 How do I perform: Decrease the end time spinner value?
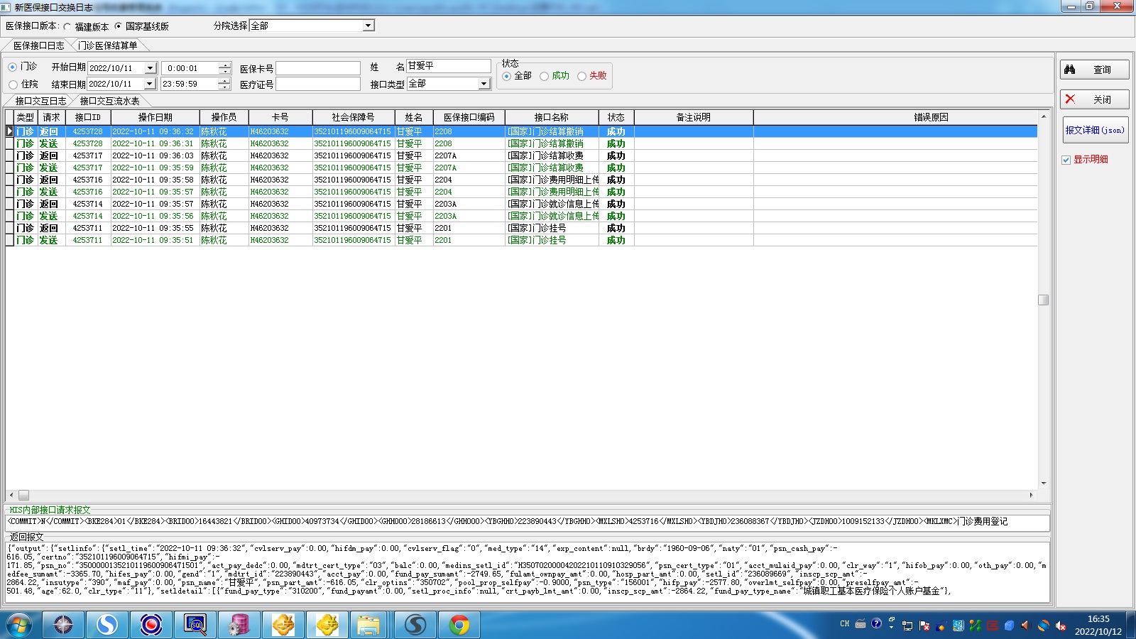225,87
